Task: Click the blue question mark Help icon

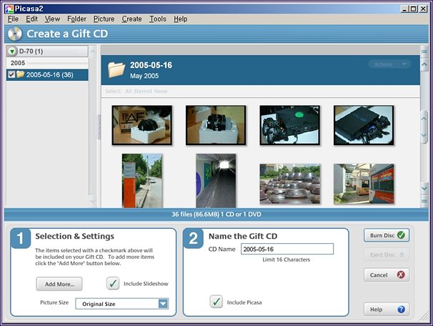Action: (402, 310)
